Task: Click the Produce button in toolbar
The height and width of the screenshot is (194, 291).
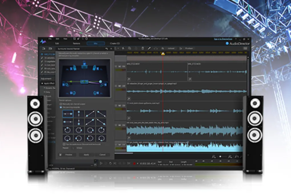Action: (187, 48)
